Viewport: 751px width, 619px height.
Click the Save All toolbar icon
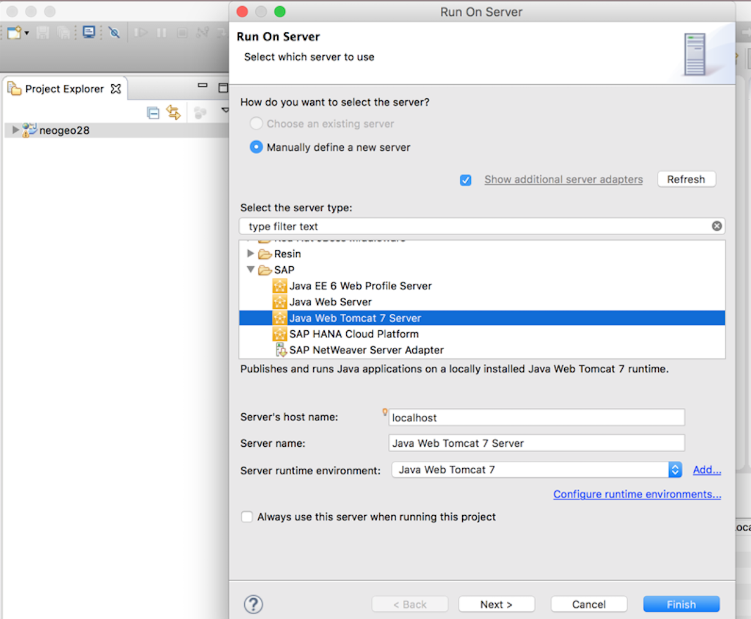[63, 32]
